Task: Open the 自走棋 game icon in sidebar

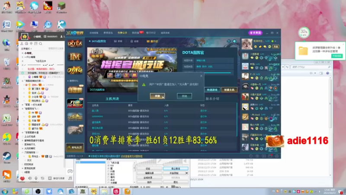Action: coord(75,90)
